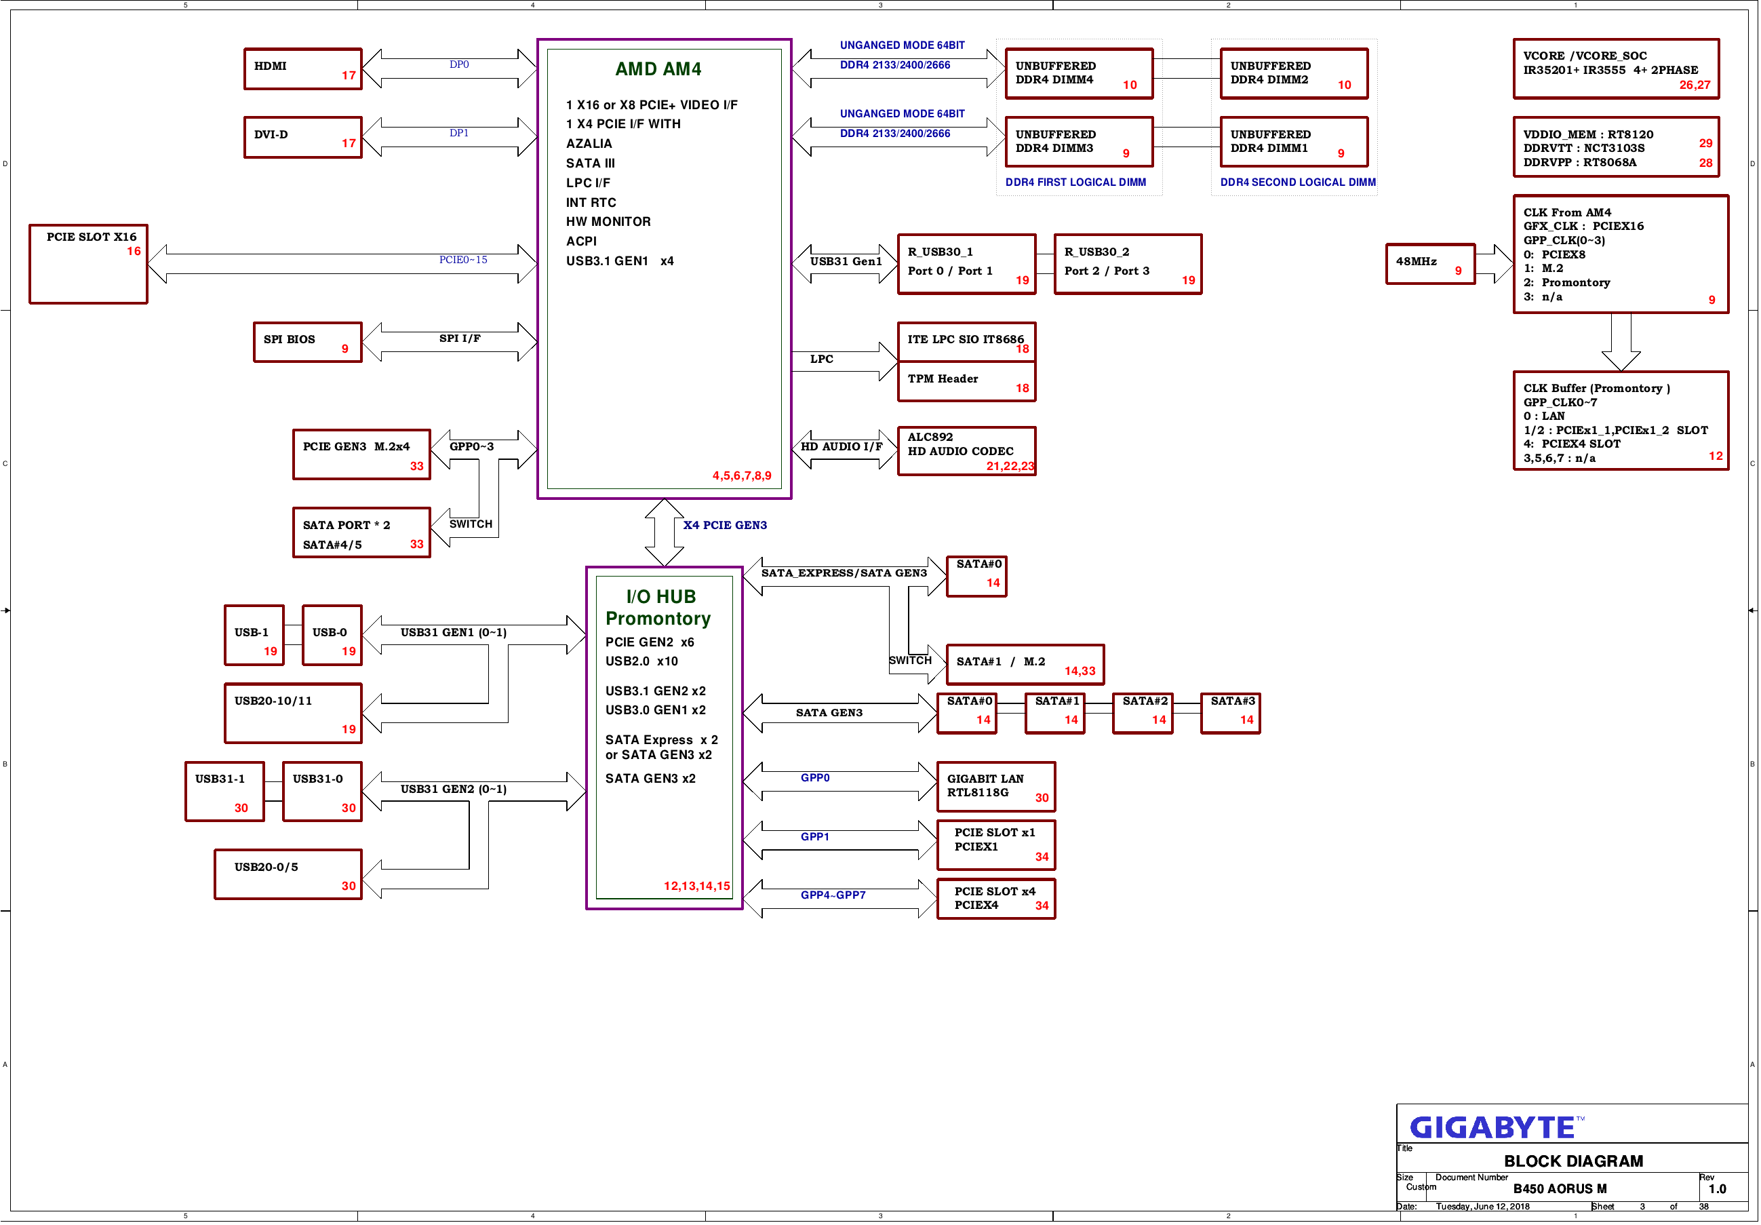Screen dimensions: 1761x1225
Task: Click the SATA#2 block
Action: click(1143, 714)
